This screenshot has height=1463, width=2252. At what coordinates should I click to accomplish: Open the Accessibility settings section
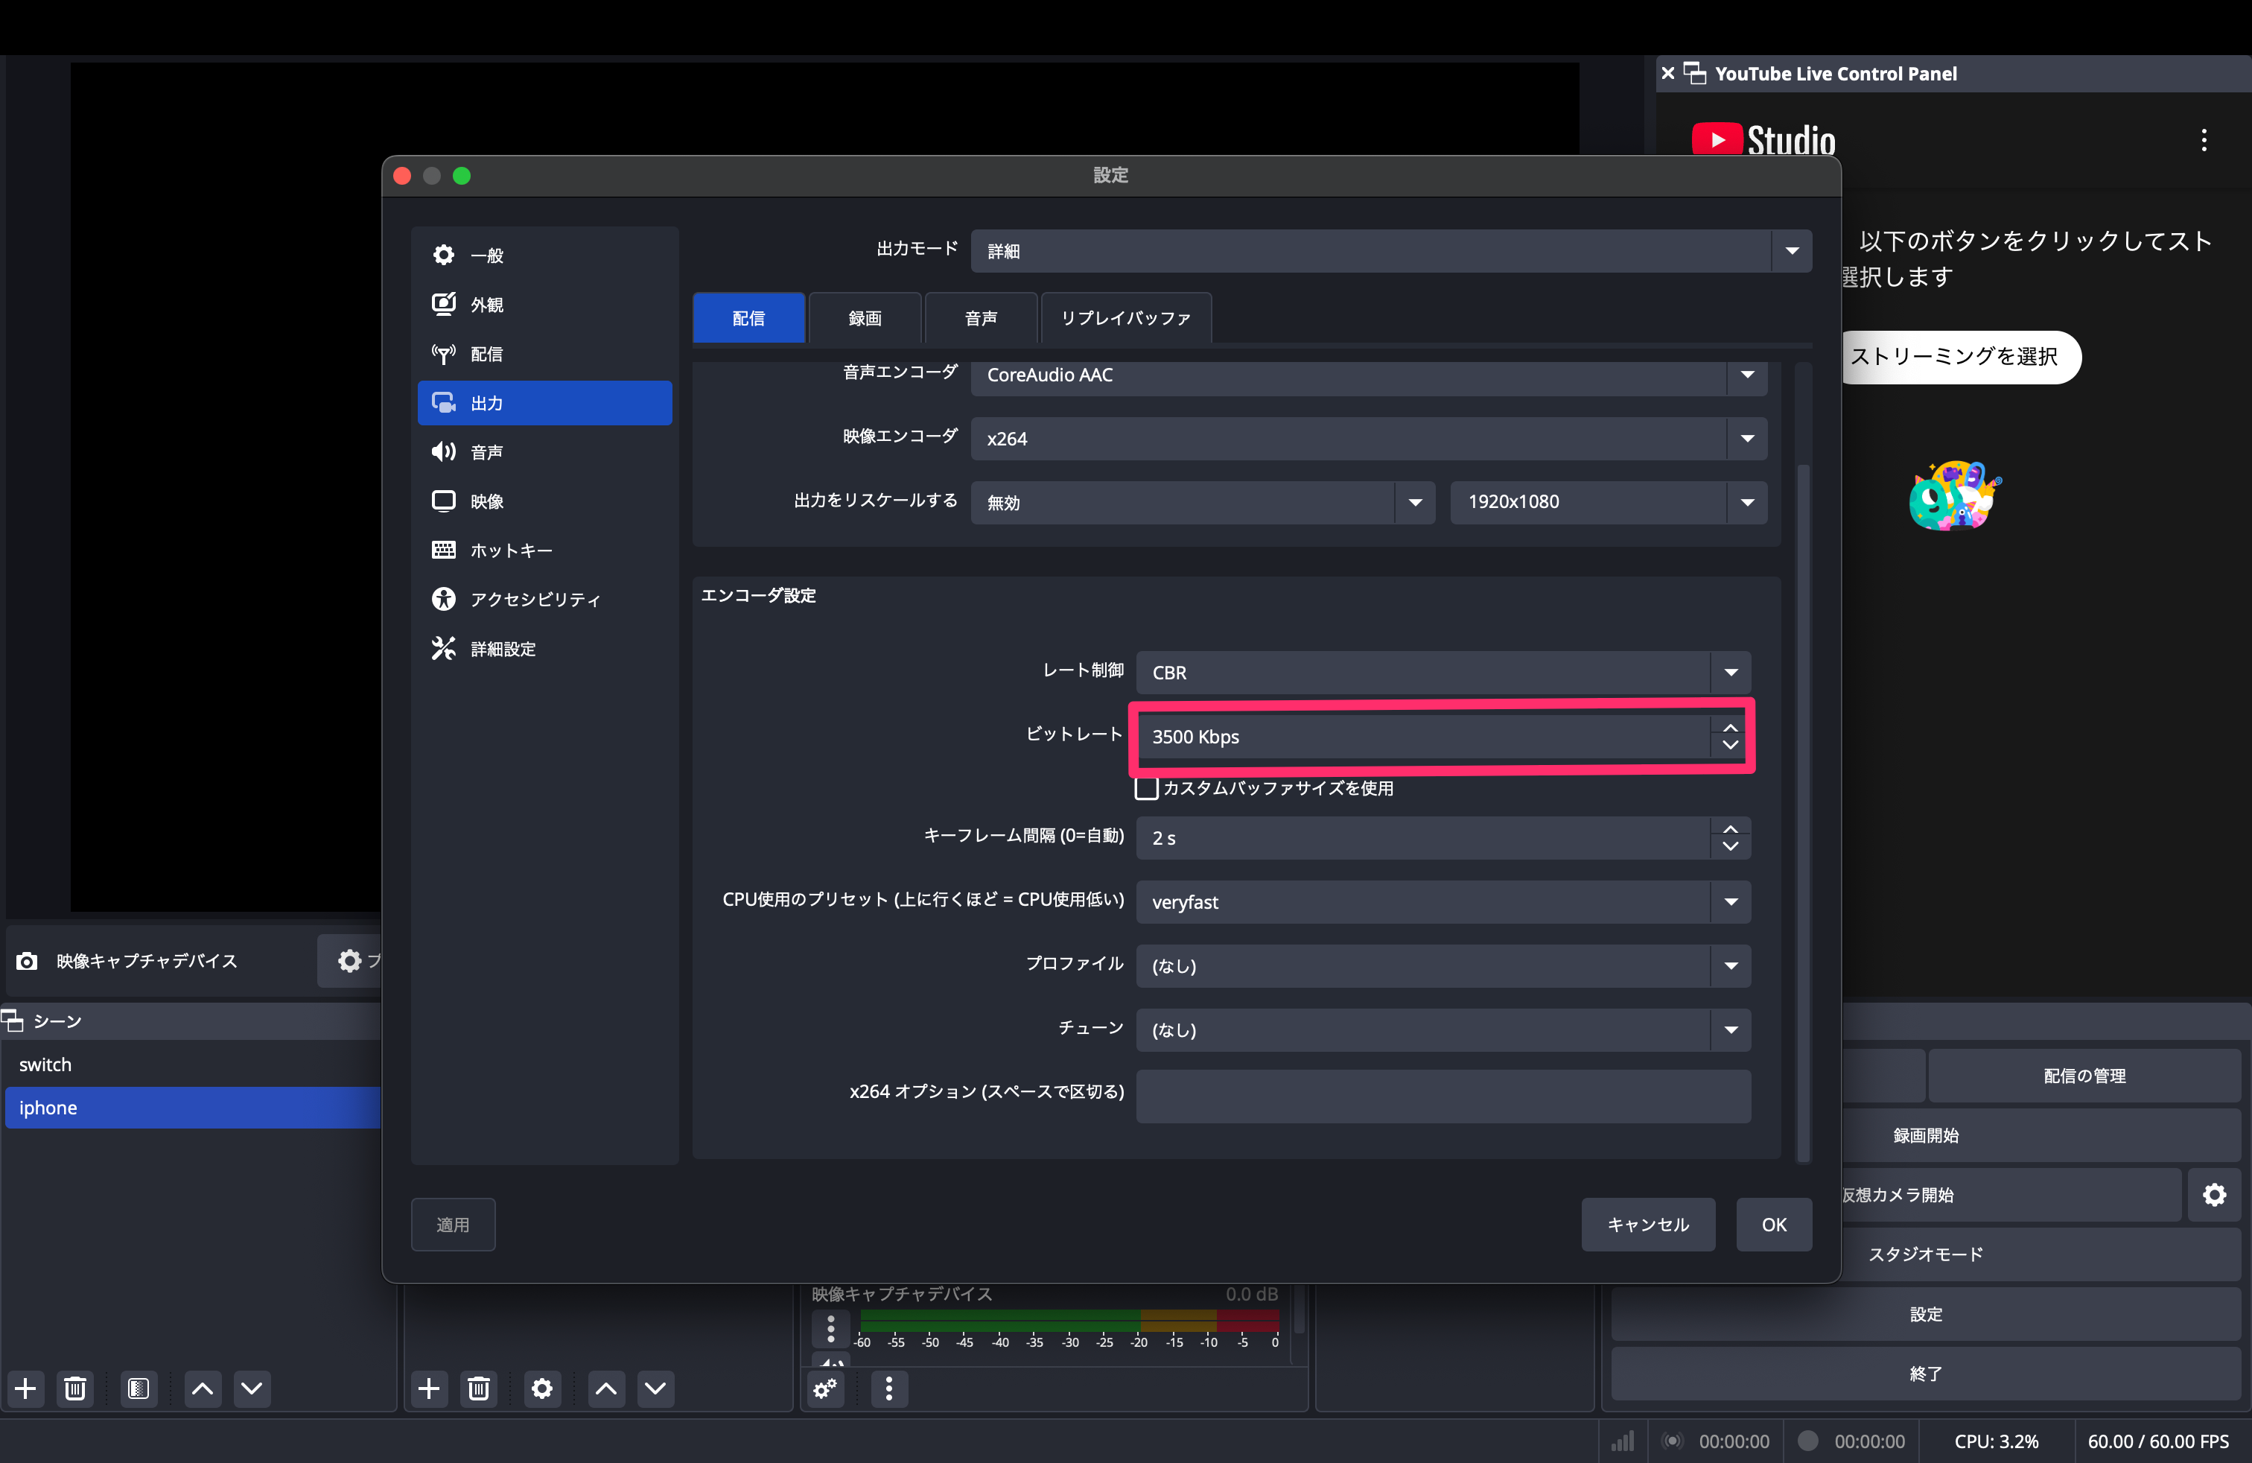coord(535,599)
